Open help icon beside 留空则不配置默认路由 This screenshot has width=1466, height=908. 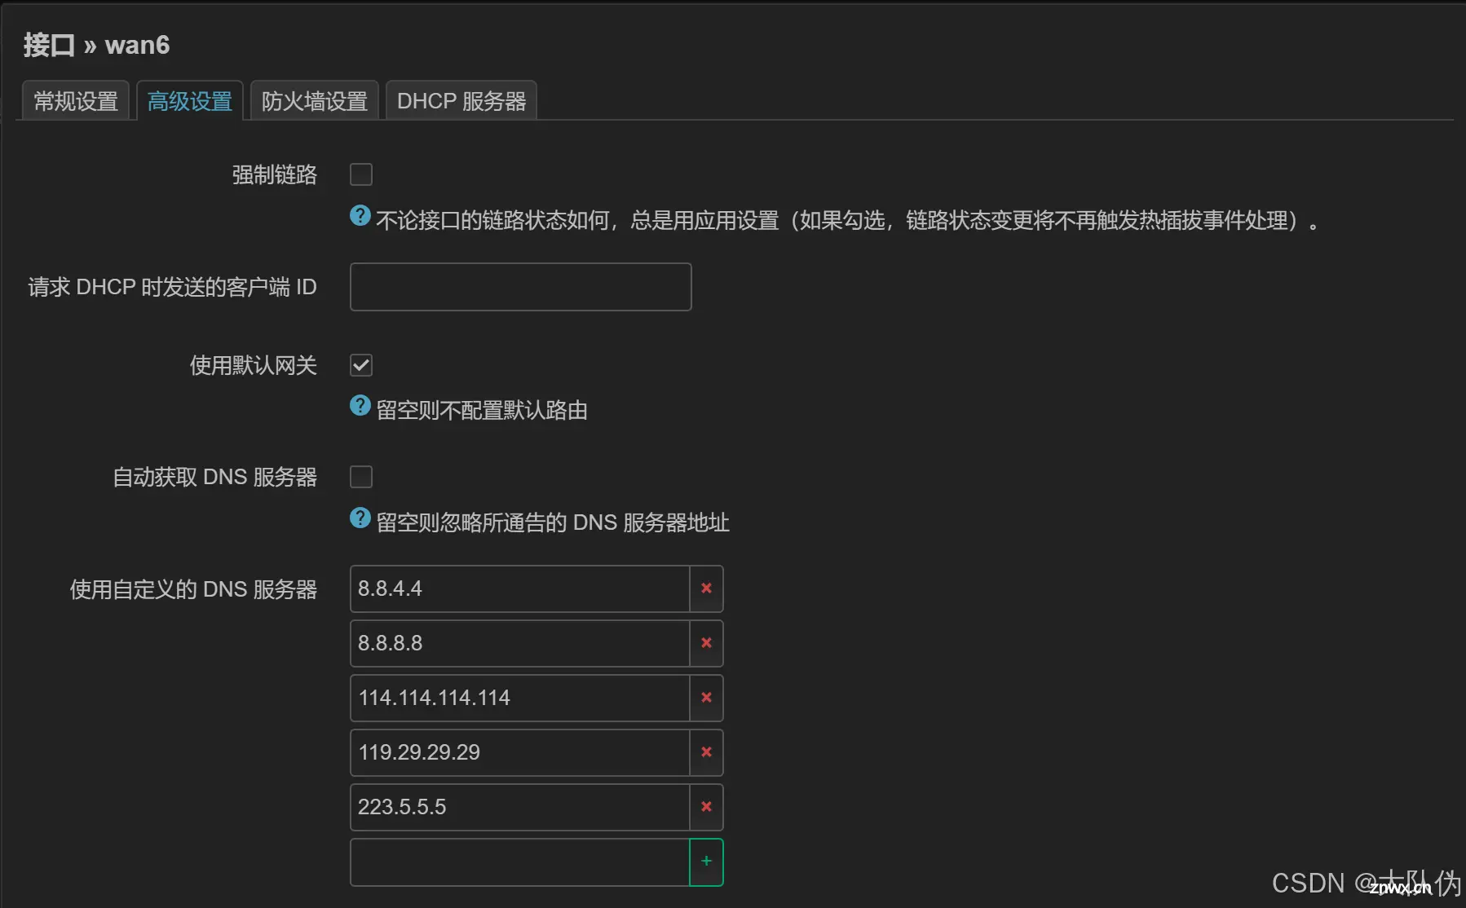pyautogui.click(x=360, y=405)
